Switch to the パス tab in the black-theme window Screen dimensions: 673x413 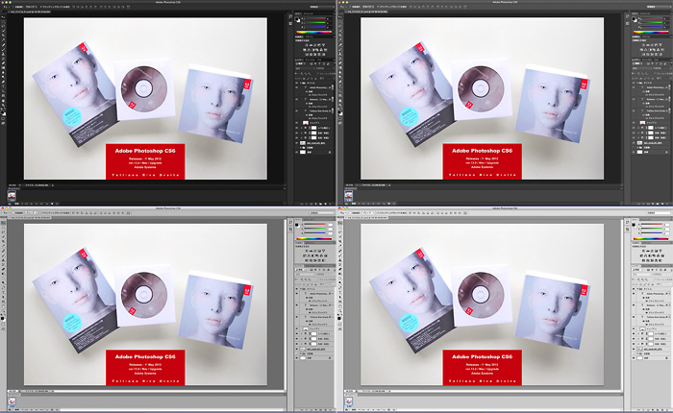pos(319,60)
